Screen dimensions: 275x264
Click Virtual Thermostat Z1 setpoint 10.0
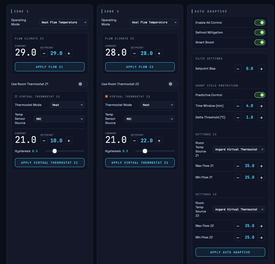coord(56,141)
